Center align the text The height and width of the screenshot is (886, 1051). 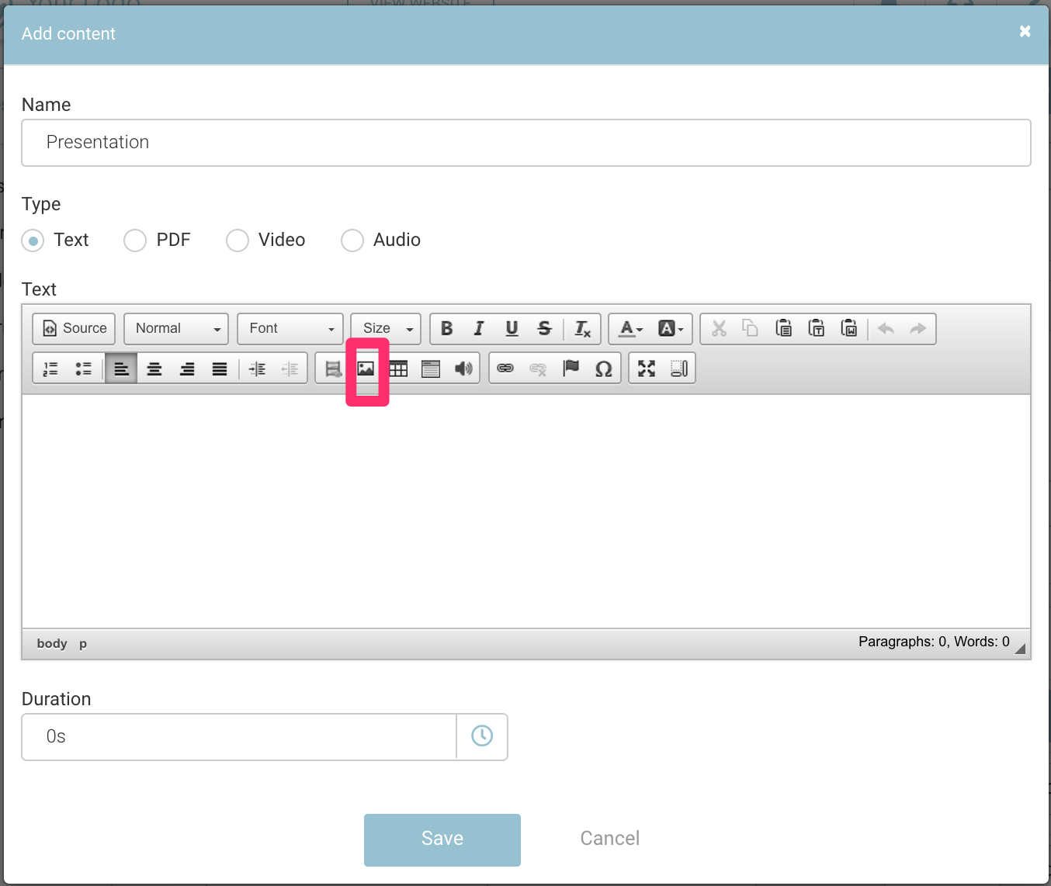154,369
